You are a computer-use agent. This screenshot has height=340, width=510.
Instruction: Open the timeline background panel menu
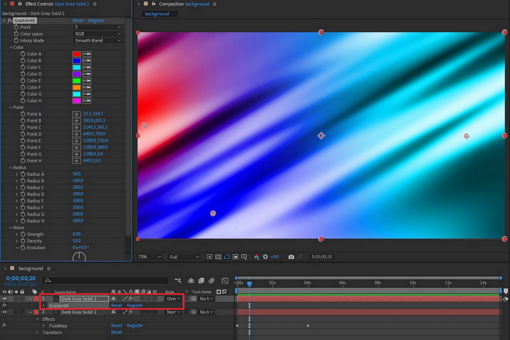(x=49, y=268)
